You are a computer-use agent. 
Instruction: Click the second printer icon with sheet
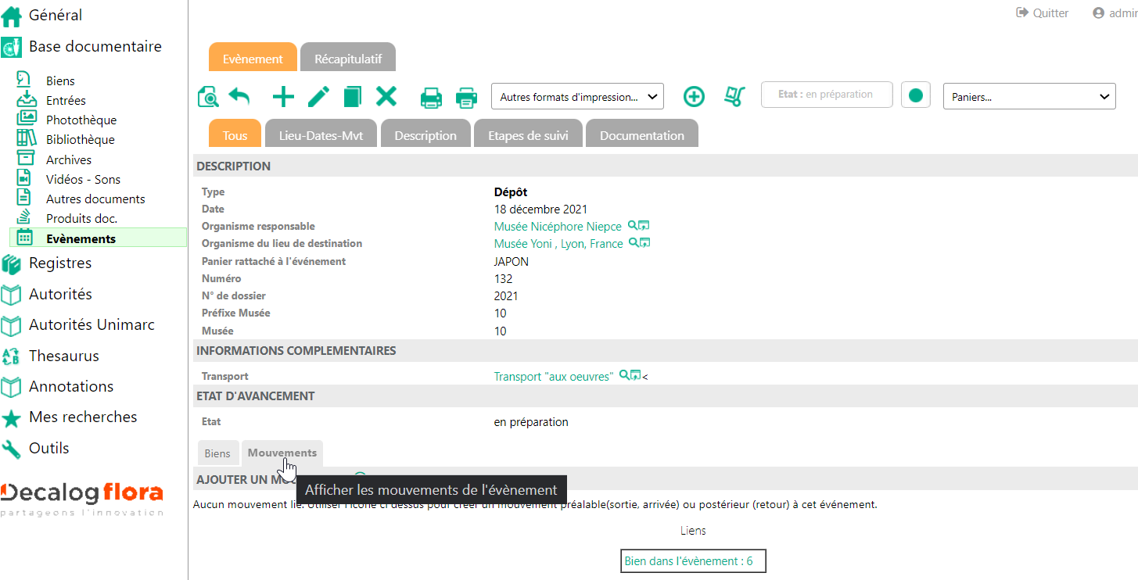[467, 98]
